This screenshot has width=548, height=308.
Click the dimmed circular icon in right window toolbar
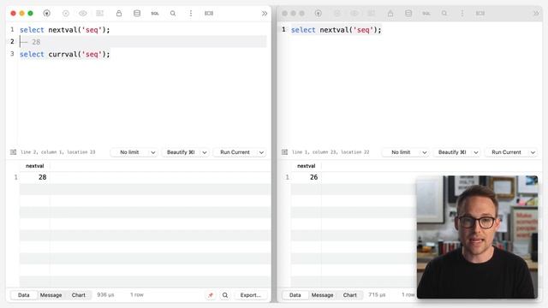click(x=337, y=14)
